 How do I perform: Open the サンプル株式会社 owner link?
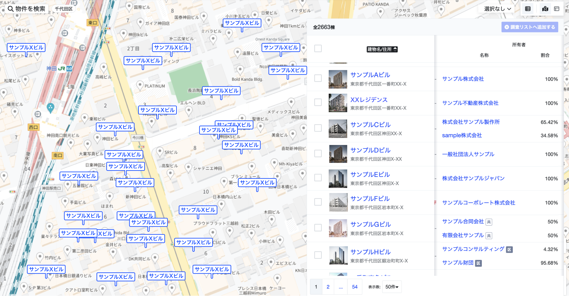coord(463,79)
